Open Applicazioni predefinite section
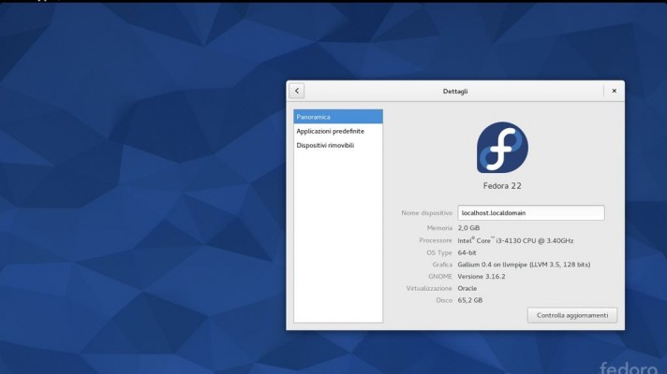 [338, 131]
